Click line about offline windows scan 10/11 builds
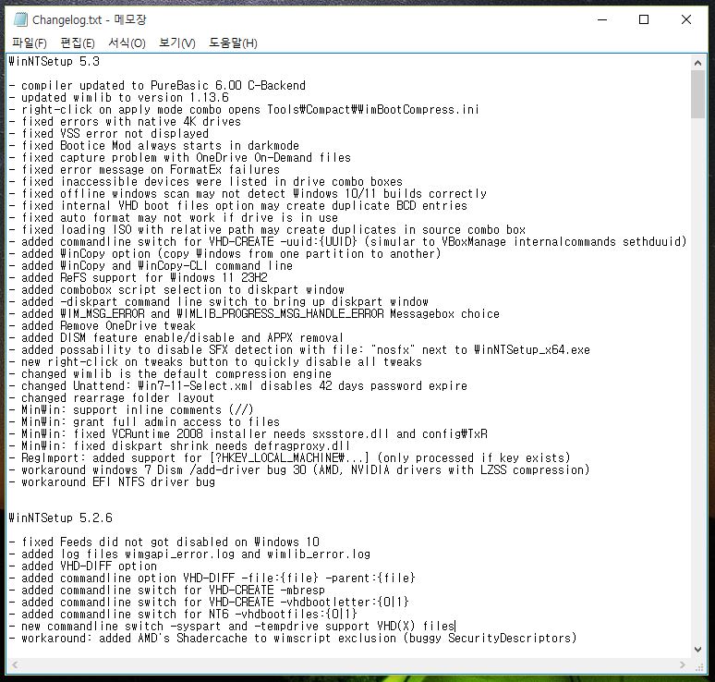Image resolution: width=715 pixels, height=682 pixels. tap(248, 193)
